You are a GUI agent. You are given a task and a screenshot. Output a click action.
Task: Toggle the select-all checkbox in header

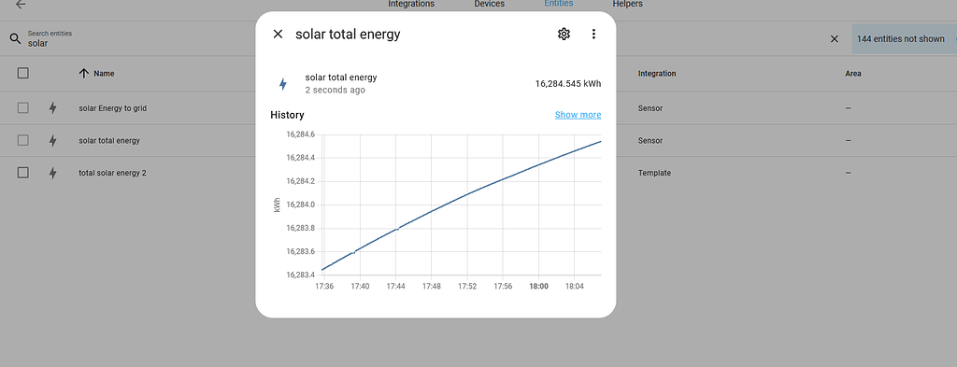point(23,73)
